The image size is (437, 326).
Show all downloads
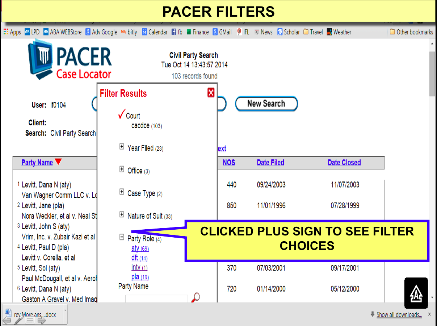[399, 314]
